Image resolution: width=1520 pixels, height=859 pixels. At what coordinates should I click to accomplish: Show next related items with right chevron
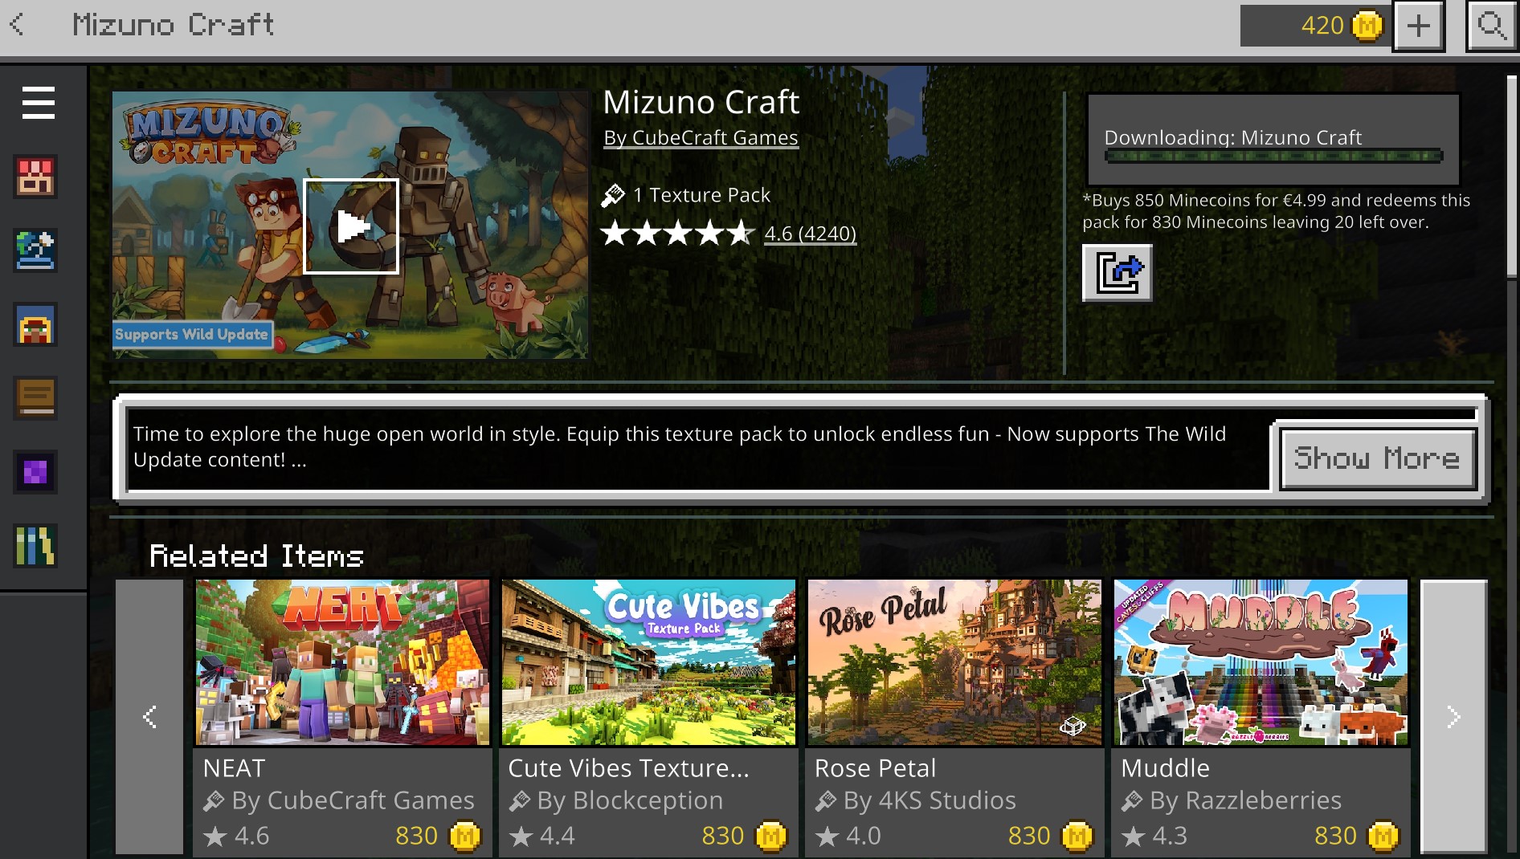[x=1453, y=717]
